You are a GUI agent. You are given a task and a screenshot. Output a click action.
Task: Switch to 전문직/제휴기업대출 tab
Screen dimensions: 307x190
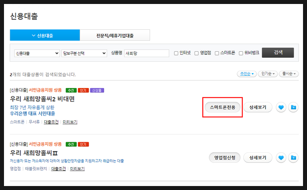(115, 35)
